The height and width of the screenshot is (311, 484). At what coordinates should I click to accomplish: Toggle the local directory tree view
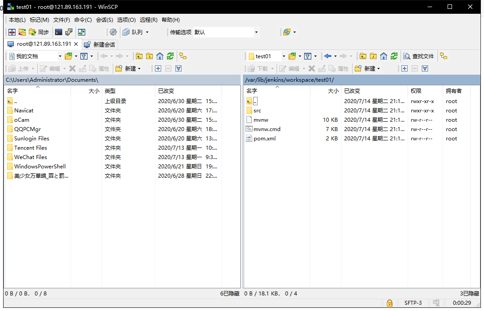(183, 56)
